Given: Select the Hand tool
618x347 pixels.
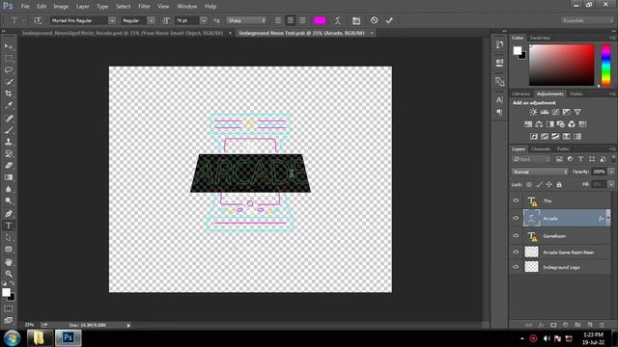Looking at the screenshot, I should coord(9,262).
